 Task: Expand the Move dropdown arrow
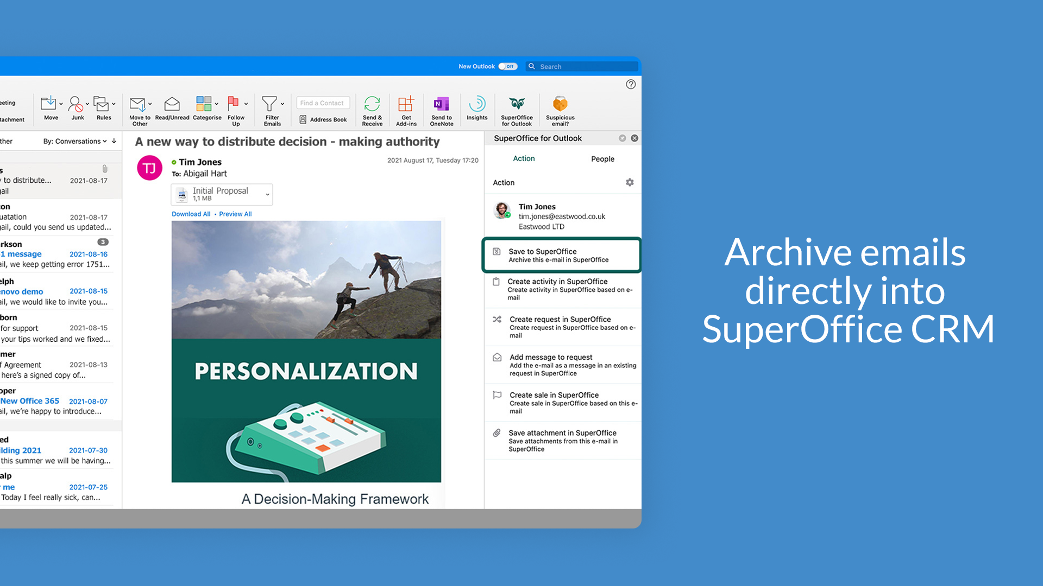click(x=61, y=104)
